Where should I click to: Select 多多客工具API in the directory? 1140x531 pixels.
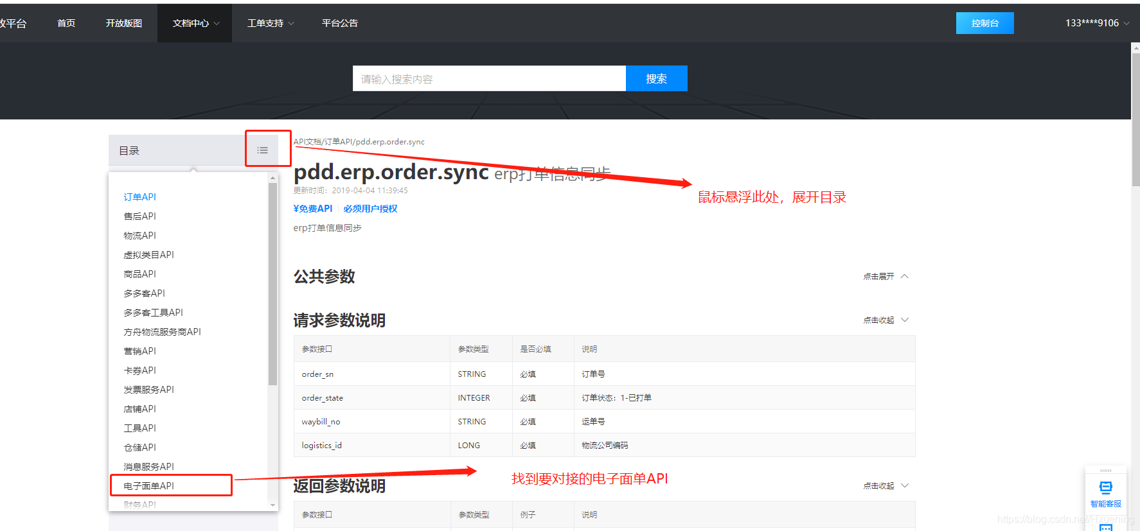tap(153, 313)
